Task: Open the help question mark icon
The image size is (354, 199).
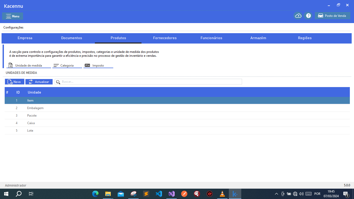Action: [x=308, y=16]
